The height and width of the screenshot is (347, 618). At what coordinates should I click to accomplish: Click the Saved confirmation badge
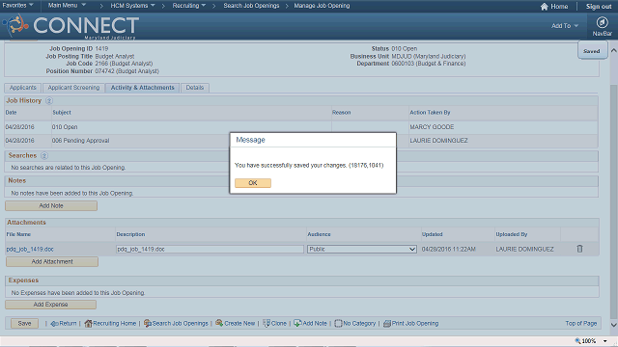pyautogui.click(x=592, y=51)
